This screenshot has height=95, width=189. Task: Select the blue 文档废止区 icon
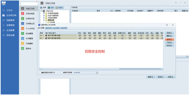coord(22,24)
